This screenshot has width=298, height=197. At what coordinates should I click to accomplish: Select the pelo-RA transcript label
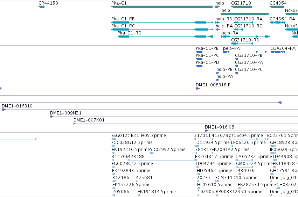click(x=230, y=33)
